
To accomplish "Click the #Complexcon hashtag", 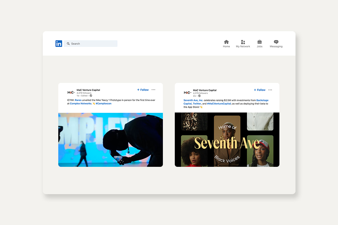I will [x=103, y=104].
